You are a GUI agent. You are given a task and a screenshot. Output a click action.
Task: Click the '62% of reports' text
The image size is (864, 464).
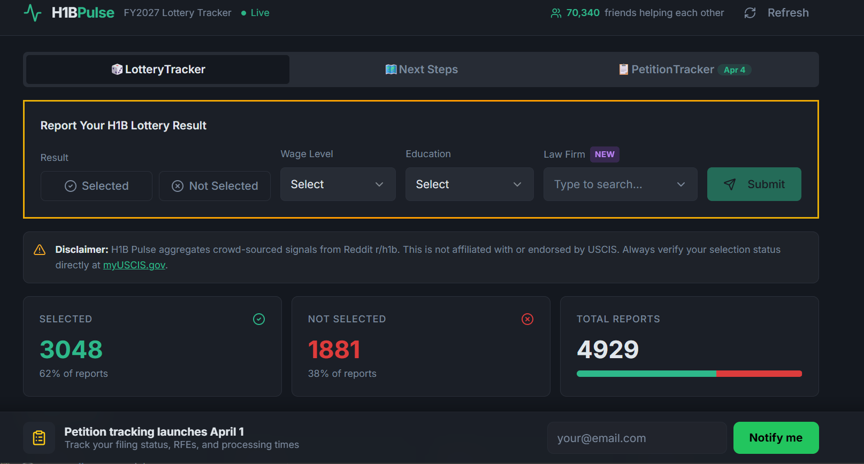(74, 374)
